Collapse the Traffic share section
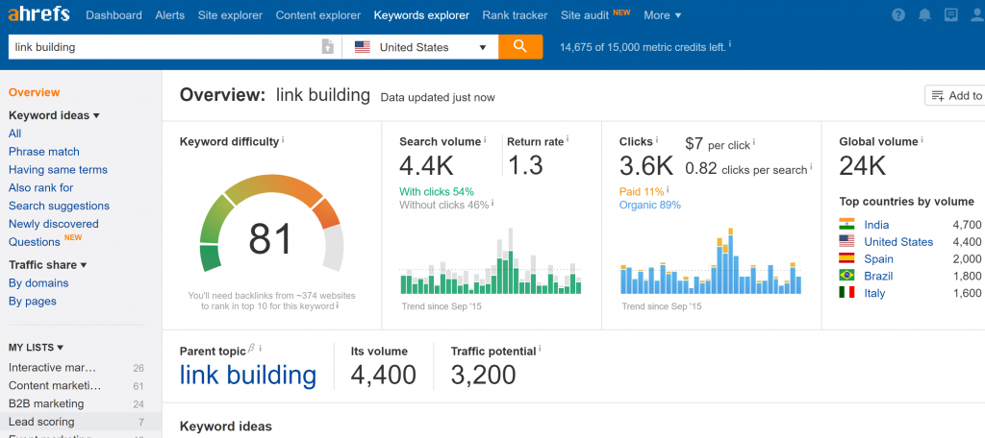The image size is (985, 438). pos(48,265)
